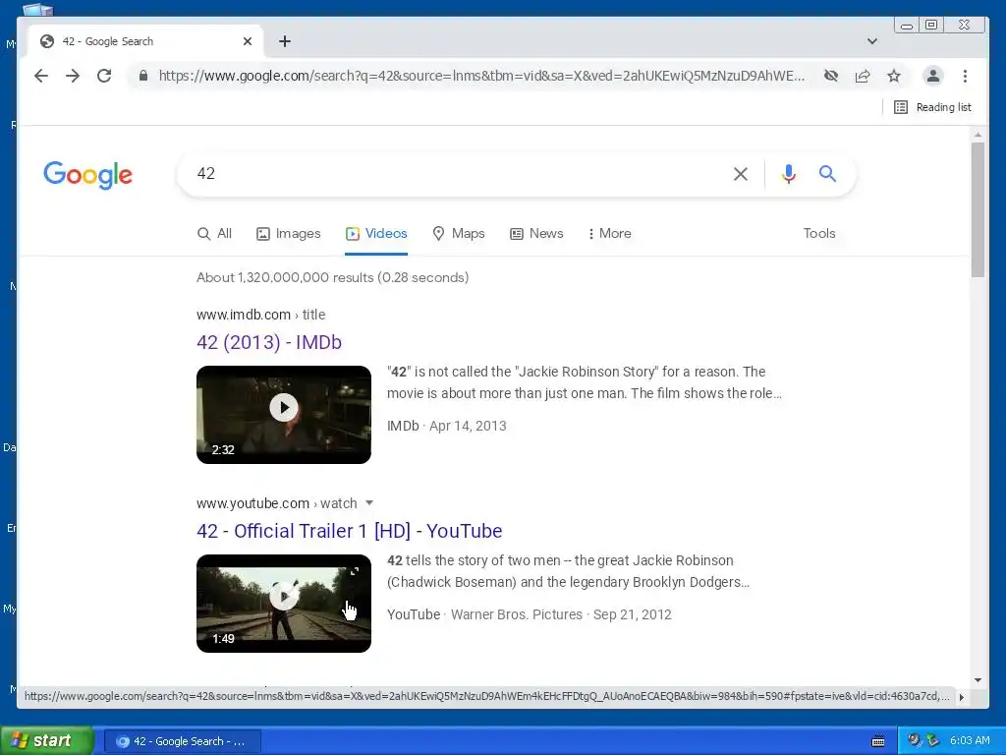The image size is (1006, 755).
Task: Open the Reading list panel
Action: pos(933,107)
